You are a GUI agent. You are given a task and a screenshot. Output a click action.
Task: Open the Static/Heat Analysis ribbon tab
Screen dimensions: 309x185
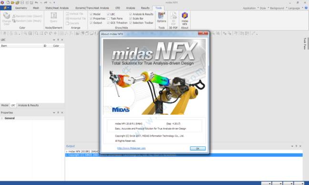tap(57, 8)
